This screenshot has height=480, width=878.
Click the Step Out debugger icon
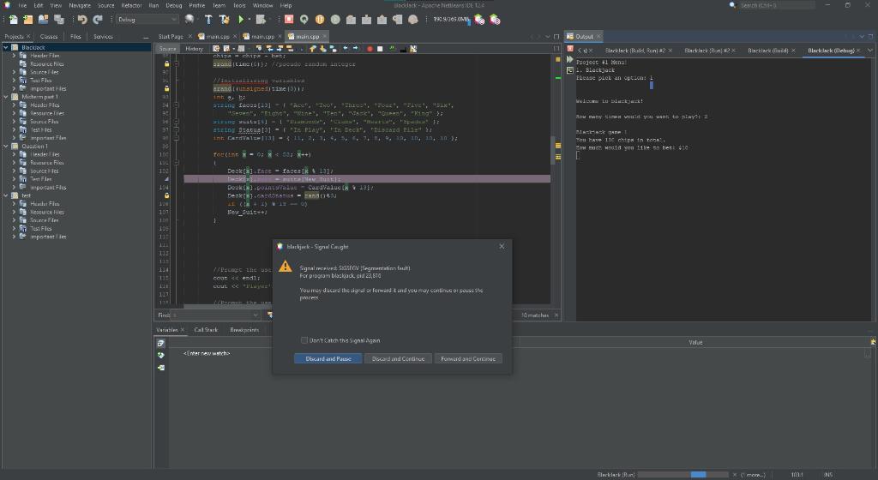[x=382, y=20]
